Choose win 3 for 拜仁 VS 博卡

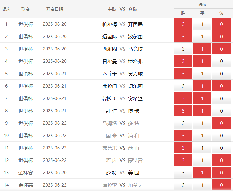click(x=183, y=110)
